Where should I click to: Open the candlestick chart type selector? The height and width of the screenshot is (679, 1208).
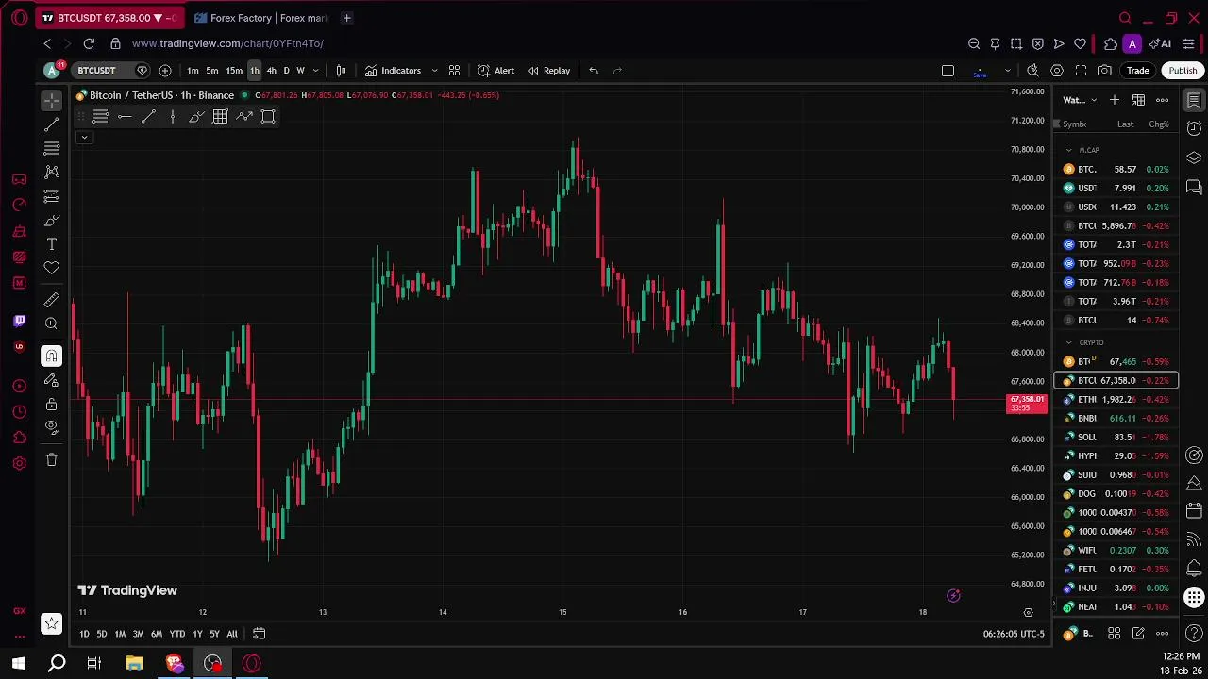[x=342, y=71]
